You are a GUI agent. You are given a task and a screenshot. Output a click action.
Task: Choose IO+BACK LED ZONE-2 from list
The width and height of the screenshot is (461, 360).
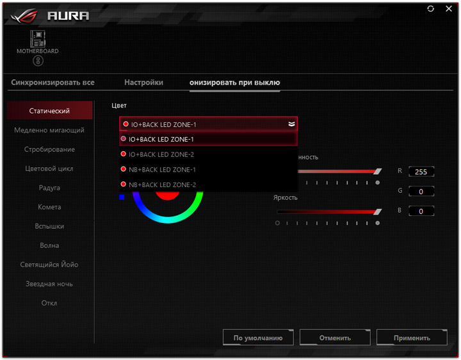coord(209,154)
